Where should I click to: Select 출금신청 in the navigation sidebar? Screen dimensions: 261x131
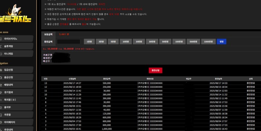pos(16,77)
